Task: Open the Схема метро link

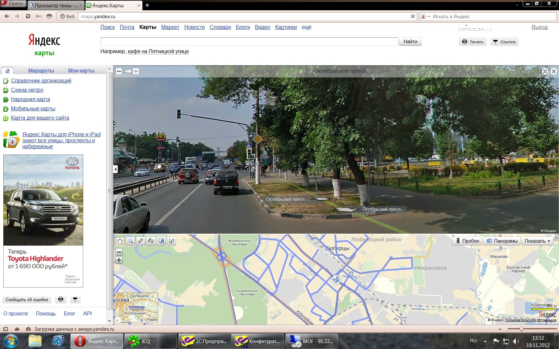Action: tap(27, 90)
